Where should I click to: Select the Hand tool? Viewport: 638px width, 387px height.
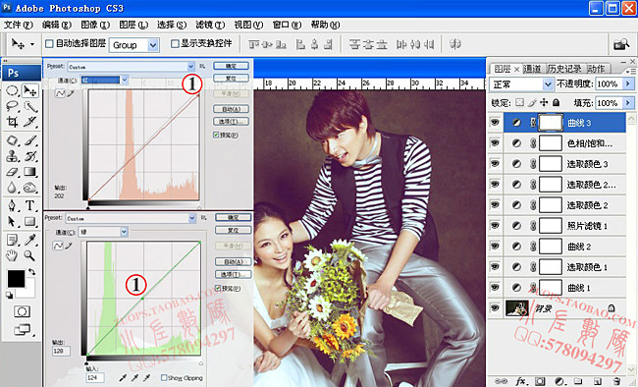pos(12,255)
